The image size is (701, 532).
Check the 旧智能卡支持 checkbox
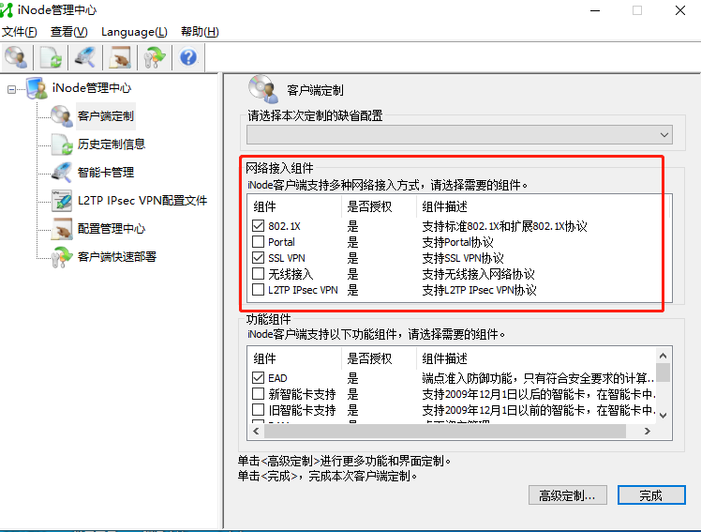click(258, 410)
